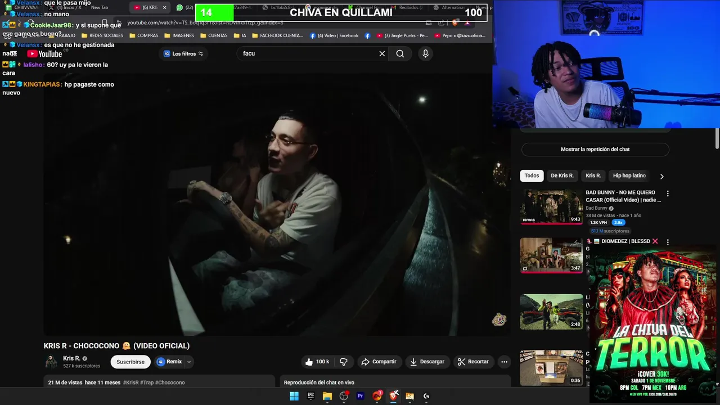720x405 pixels.
Task: Open Adobe Premiere Pro from taskbar
Action: point(361,396)
